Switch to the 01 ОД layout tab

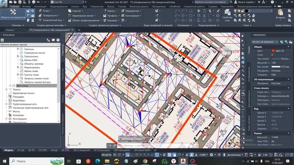(21, 150)
